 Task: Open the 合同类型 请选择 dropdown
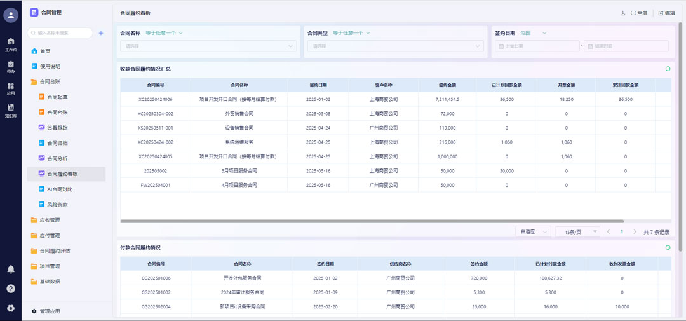[x=395, y=46]
